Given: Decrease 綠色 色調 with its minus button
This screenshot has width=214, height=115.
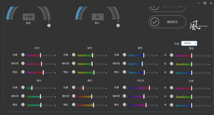Looking at the screenshot, I should (x=77, y=55).
